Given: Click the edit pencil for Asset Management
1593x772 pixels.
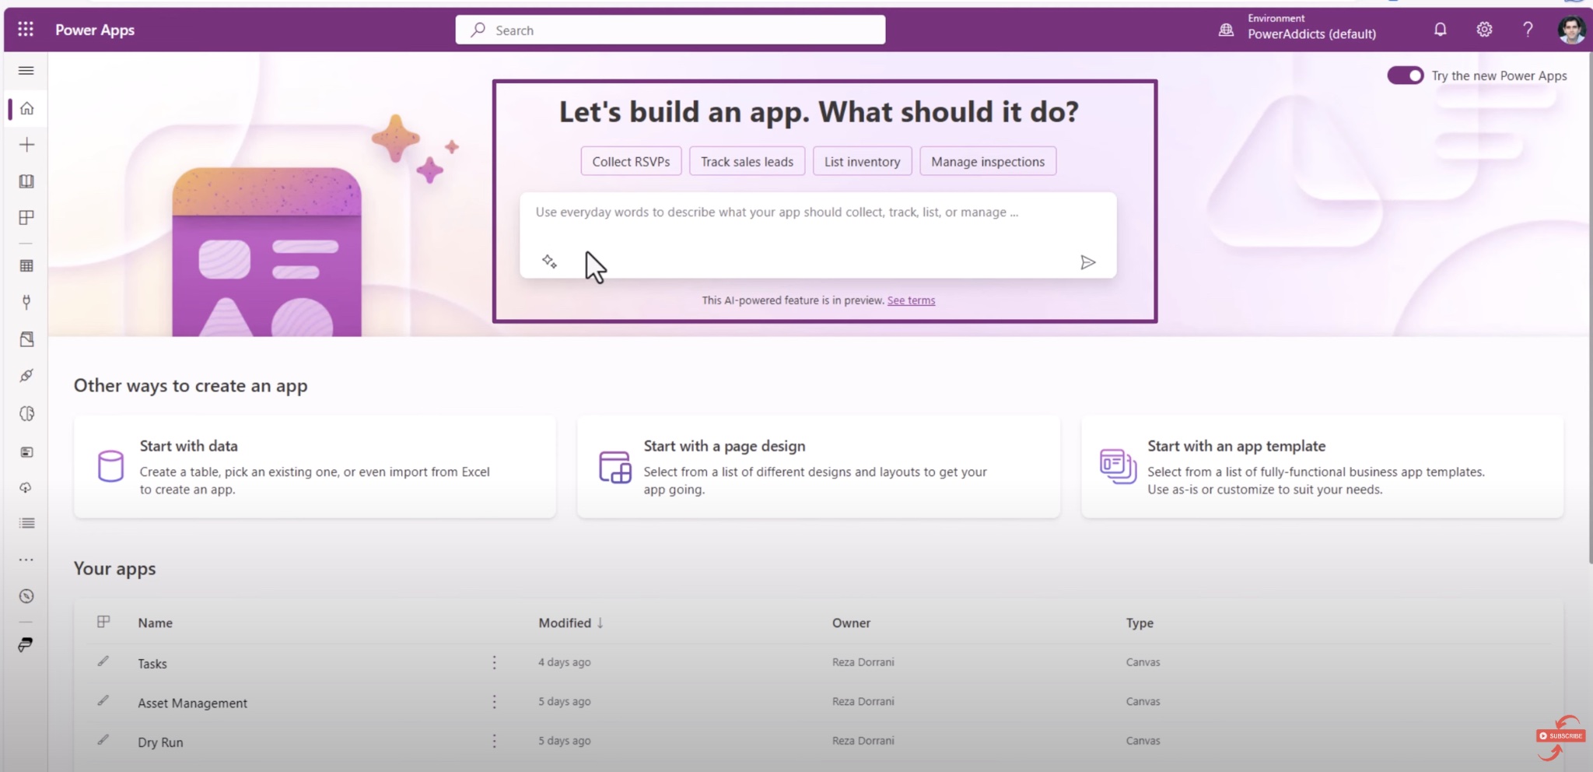Looking at the screenshot, I should pyautogui.click(x=103, y=700).
